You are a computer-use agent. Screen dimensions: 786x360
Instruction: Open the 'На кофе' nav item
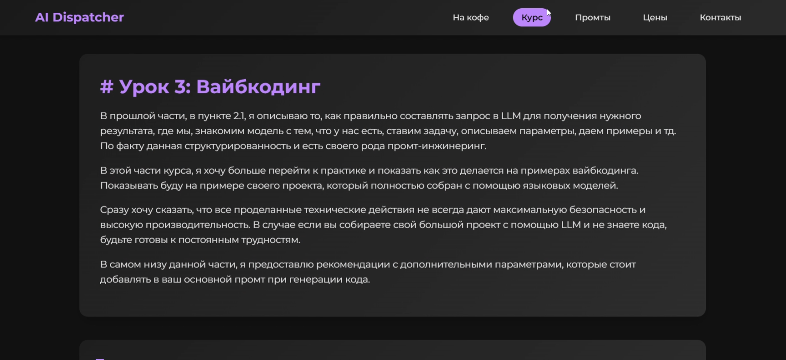click(471, 17)
